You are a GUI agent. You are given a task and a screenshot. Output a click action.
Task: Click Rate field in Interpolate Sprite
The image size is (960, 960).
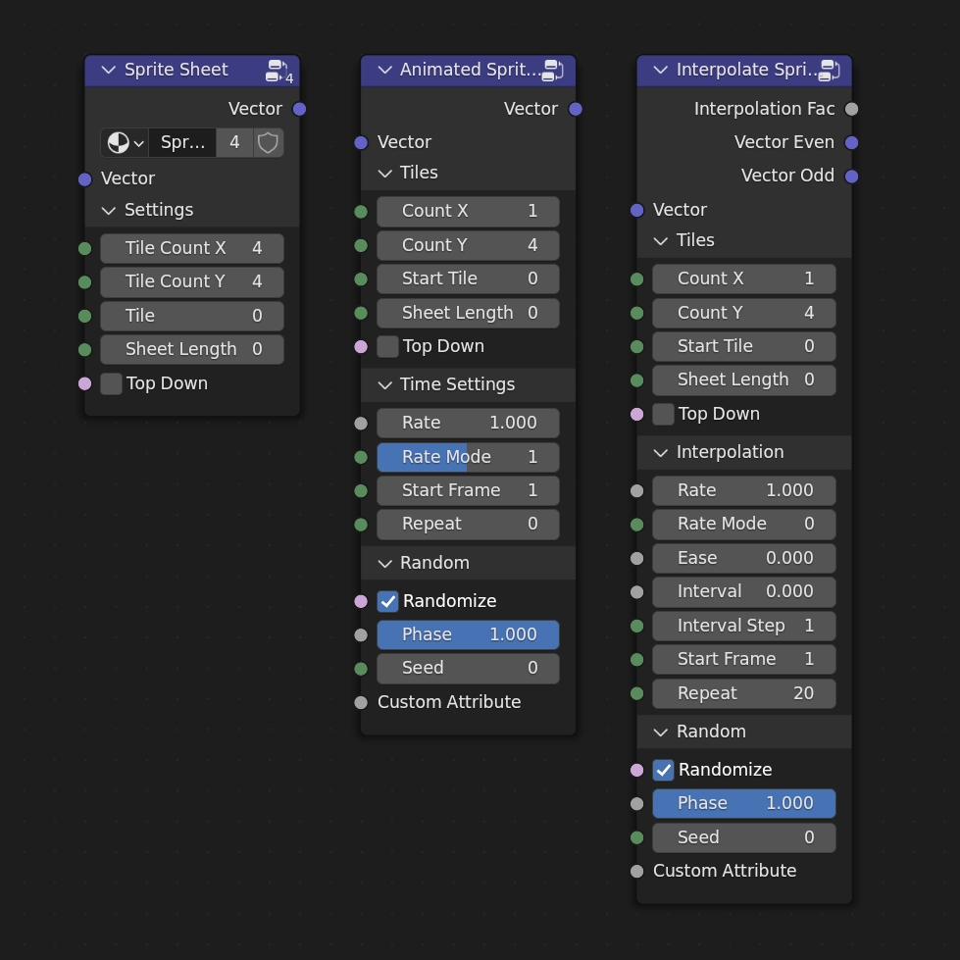744,491
